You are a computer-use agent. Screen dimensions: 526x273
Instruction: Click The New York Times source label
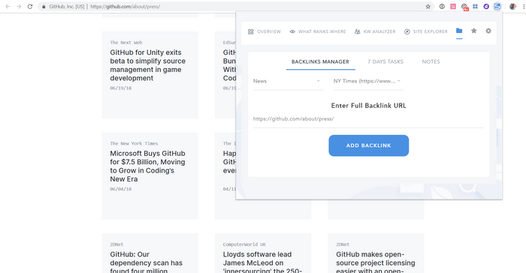134,143
